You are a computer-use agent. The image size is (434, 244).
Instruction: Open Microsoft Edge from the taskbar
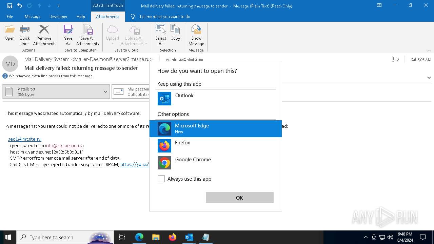point(139,237)
